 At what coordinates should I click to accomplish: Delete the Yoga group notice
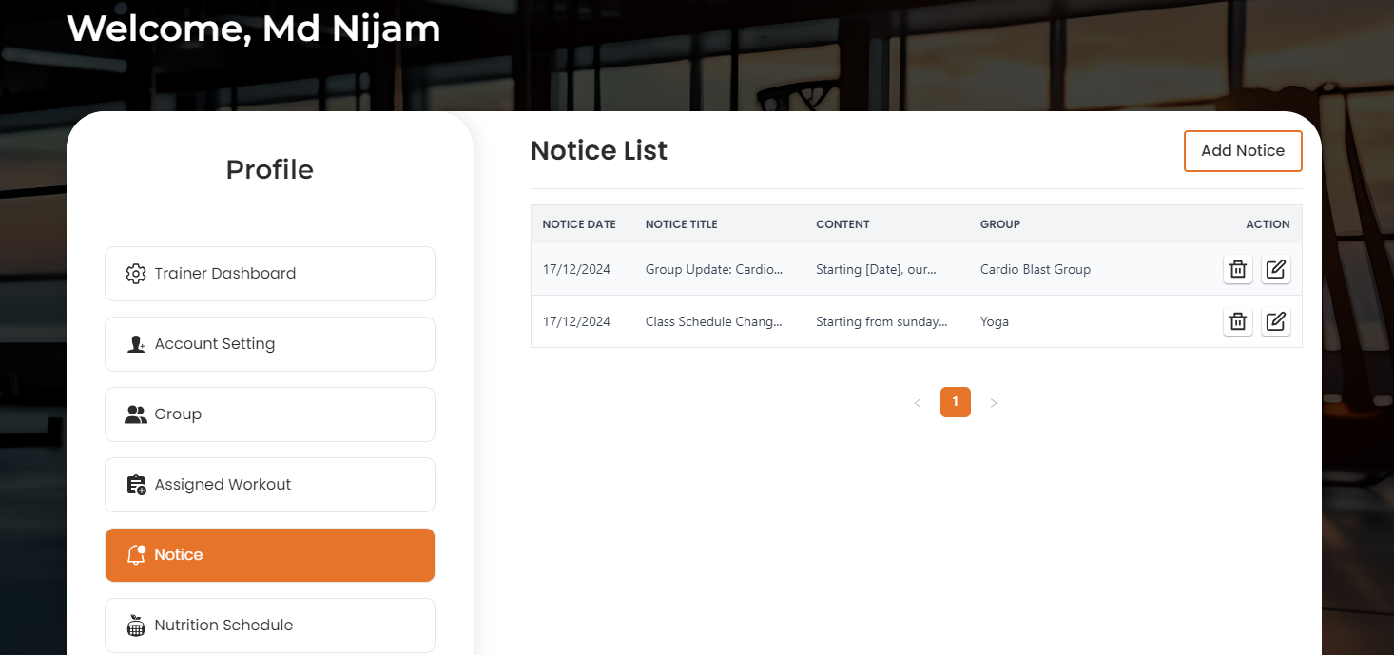[x=1237, y=321]
